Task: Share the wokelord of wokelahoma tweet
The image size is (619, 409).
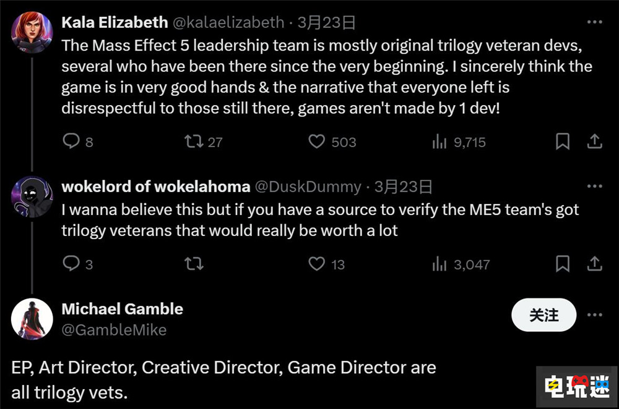Action: click(x=594, y=264)
